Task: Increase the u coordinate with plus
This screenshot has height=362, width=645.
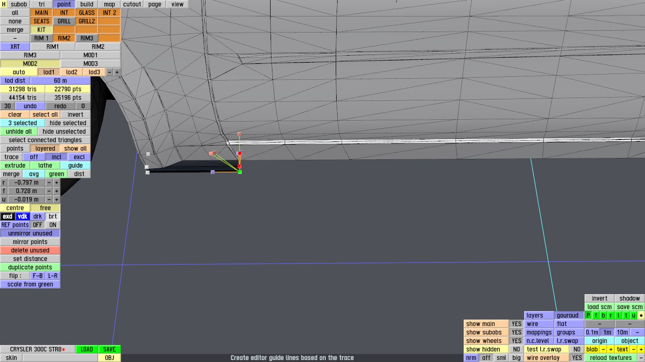Action: [57, 199]
